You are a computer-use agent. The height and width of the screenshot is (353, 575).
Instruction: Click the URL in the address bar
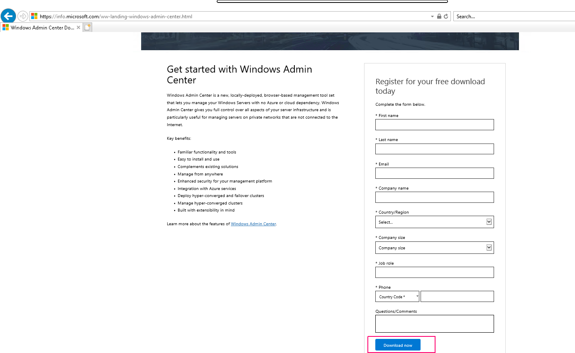116,17
